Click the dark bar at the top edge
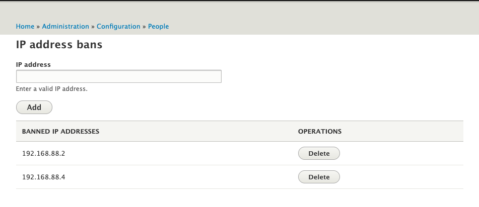 pyautogui.click(x=239, y=1)
